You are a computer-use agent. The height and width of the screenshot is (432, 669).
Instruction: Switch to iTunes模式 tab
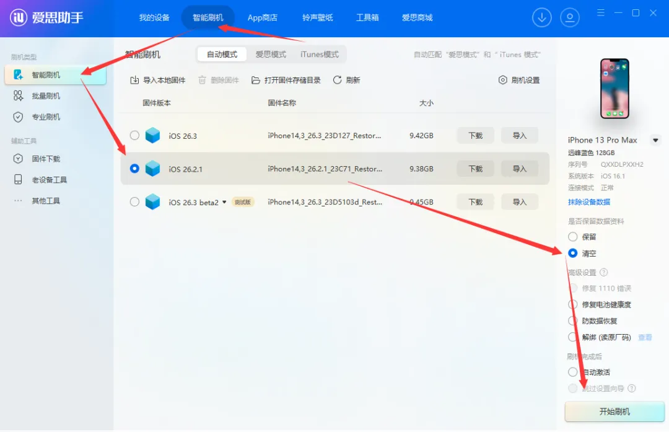point(319,54)
